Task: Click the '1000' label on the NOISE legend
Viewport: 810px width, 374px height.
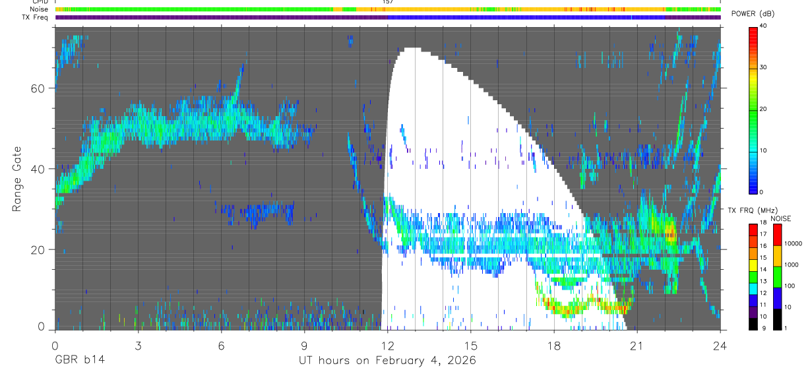Action: point(793,265)
